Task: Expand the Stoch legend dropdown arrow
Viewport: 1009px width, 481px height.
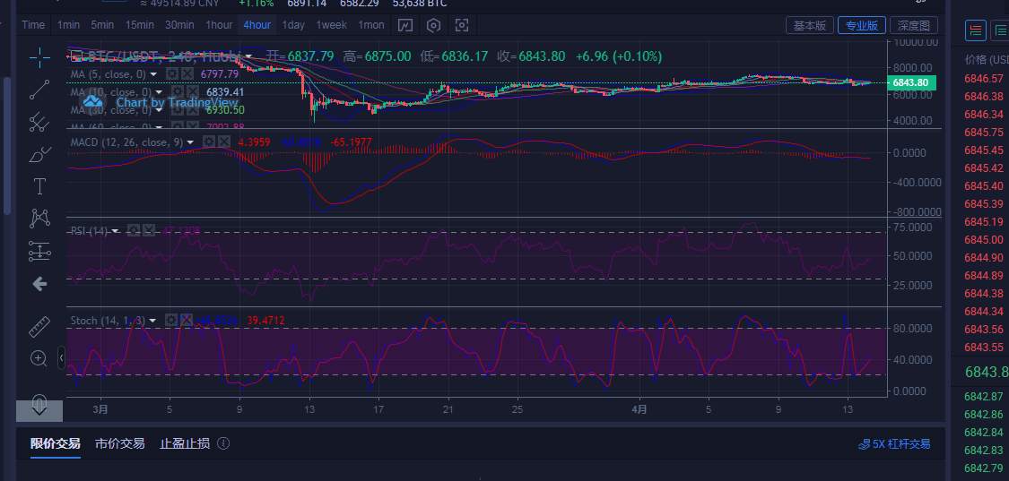Action: pyautogui.click(x=152, y=321)
